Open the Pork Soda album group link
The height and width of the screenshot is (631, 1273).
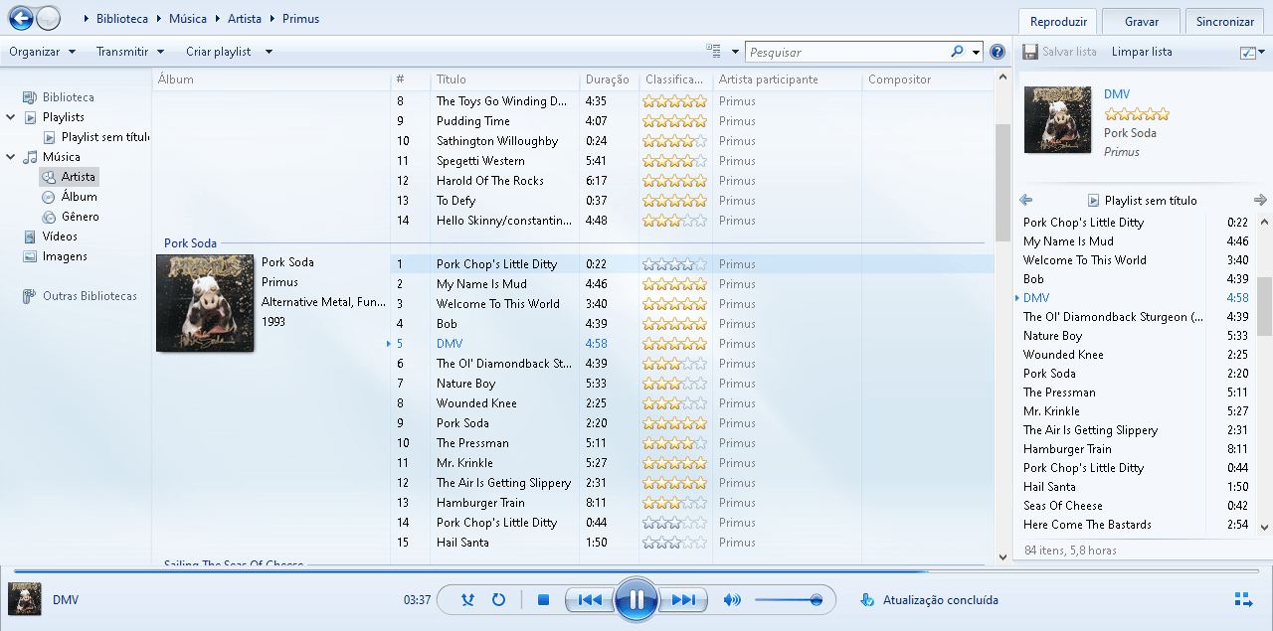point(190,243)
